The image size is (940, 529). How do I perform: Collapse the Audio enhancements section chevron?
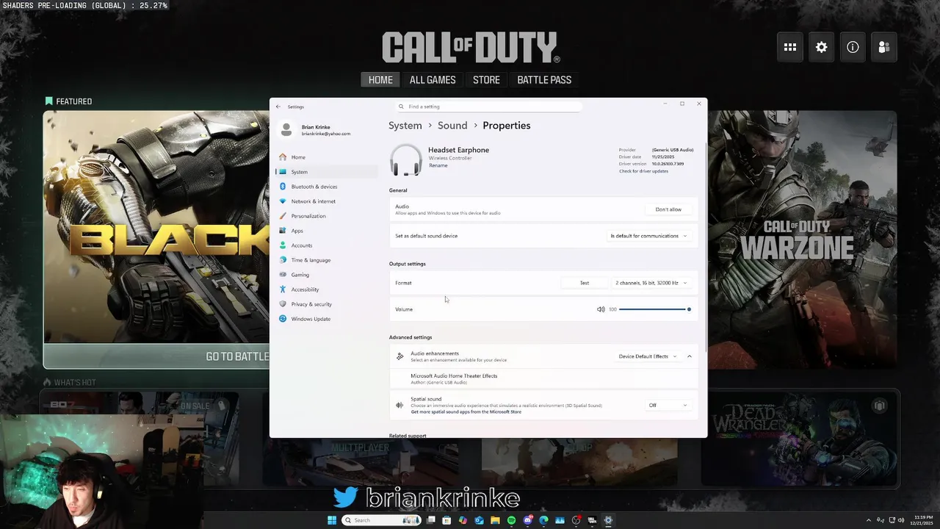[690, 356]
